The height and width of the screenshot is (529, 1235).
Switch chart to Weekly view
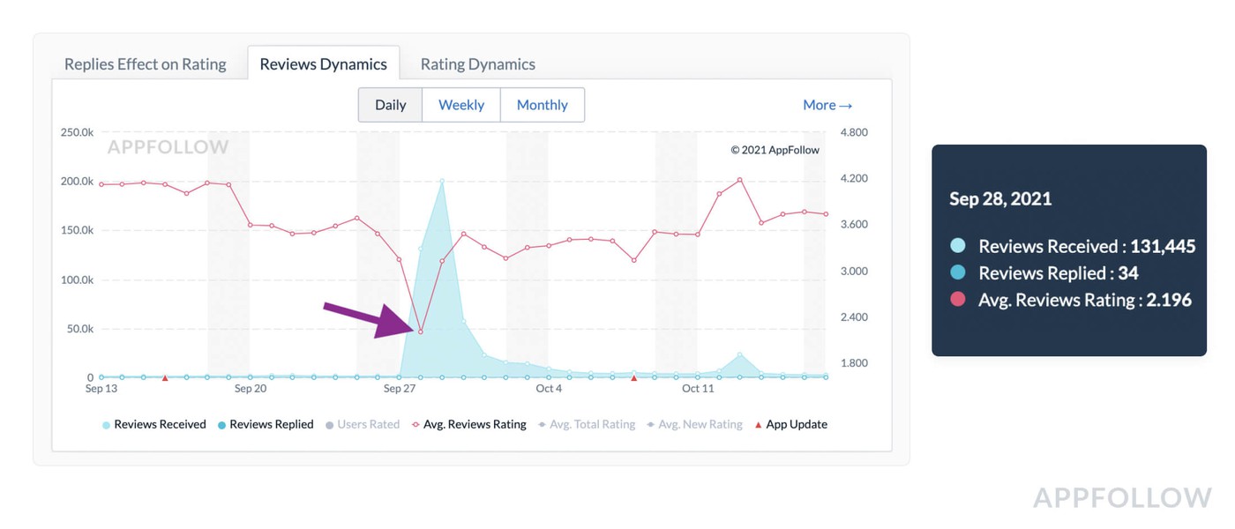click(x=461, y=105)
